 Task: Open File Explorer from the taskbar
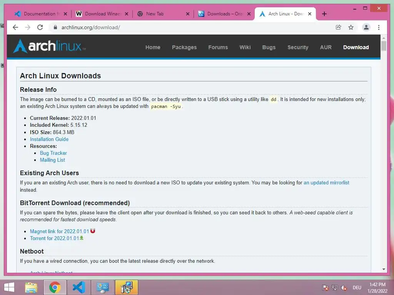coord(31,287)
